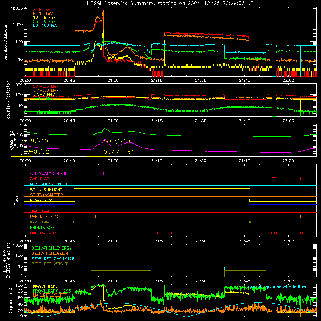This screenshot has width=321, height=321.
Task: Click the HESSI Observing Summary title text
Action: (x=170, y=4)
